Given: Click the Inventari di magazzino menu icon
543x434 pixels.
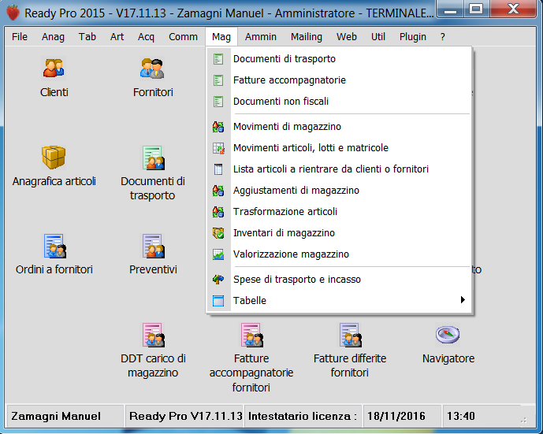Looking at the screenshot, I should coord(218,233).
